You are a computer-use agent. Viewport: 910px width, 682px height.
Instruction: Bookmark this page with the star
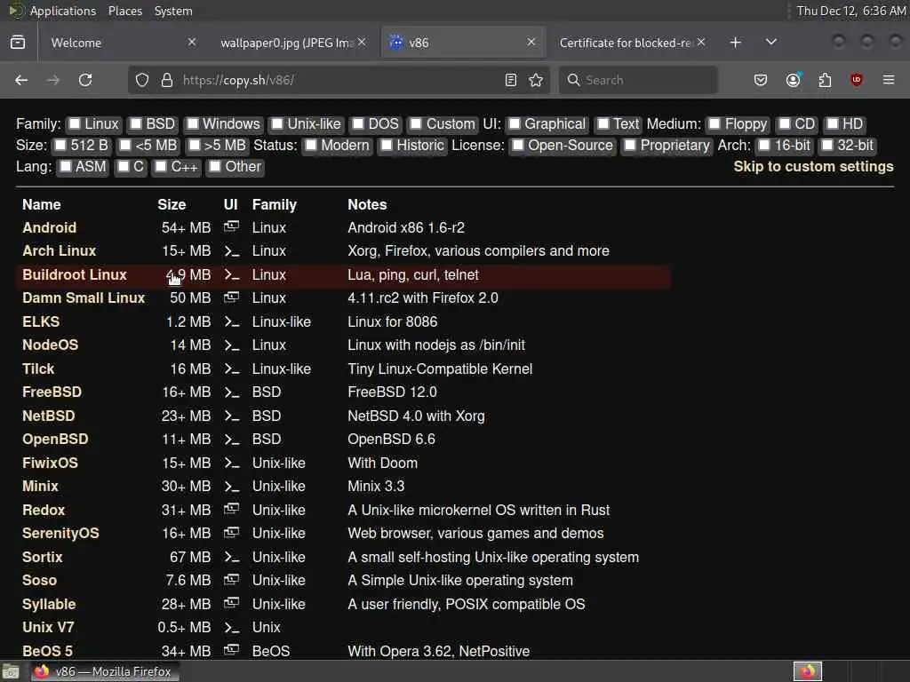pyautogui.click(x=536, y=80)
